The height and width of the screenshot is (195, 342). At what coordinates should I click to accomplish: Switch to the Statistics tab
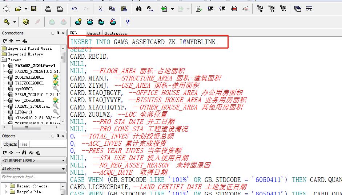[x=116, y=33]
